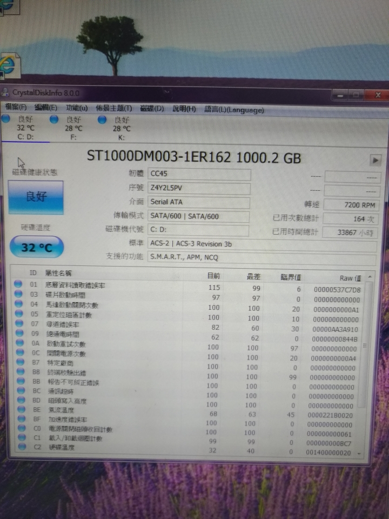The width and height of the screenshot is (389, 519).
Task: Click raw value 001400000020
Action: pos(328,453)
